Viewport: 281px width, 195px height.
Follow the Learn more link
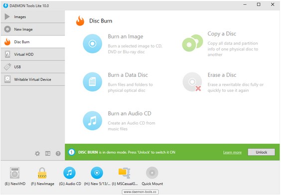pos(232,152)
